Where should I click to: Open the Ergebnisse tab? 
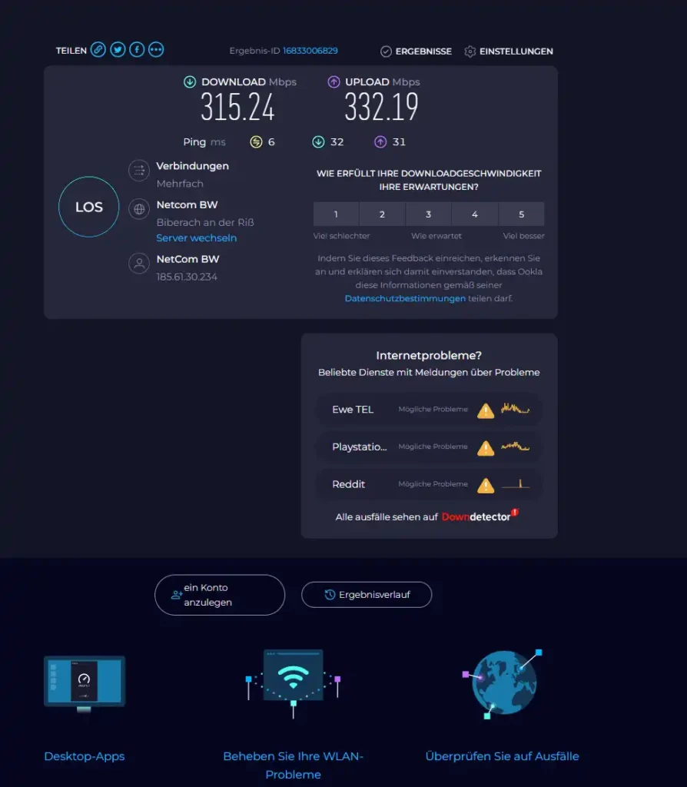coord(416,51)
